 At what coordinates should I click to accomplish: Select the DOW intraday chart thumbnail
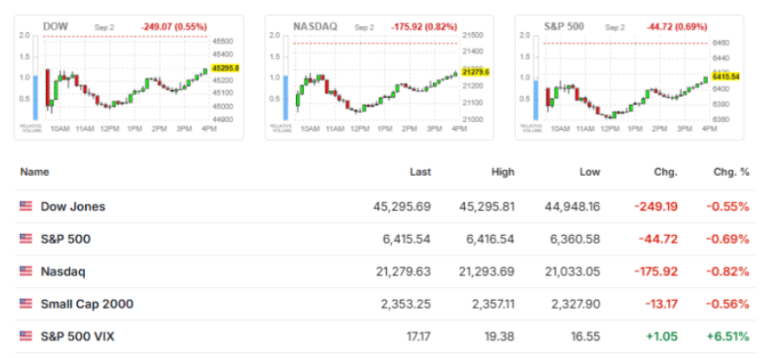(x=128, y=77)
